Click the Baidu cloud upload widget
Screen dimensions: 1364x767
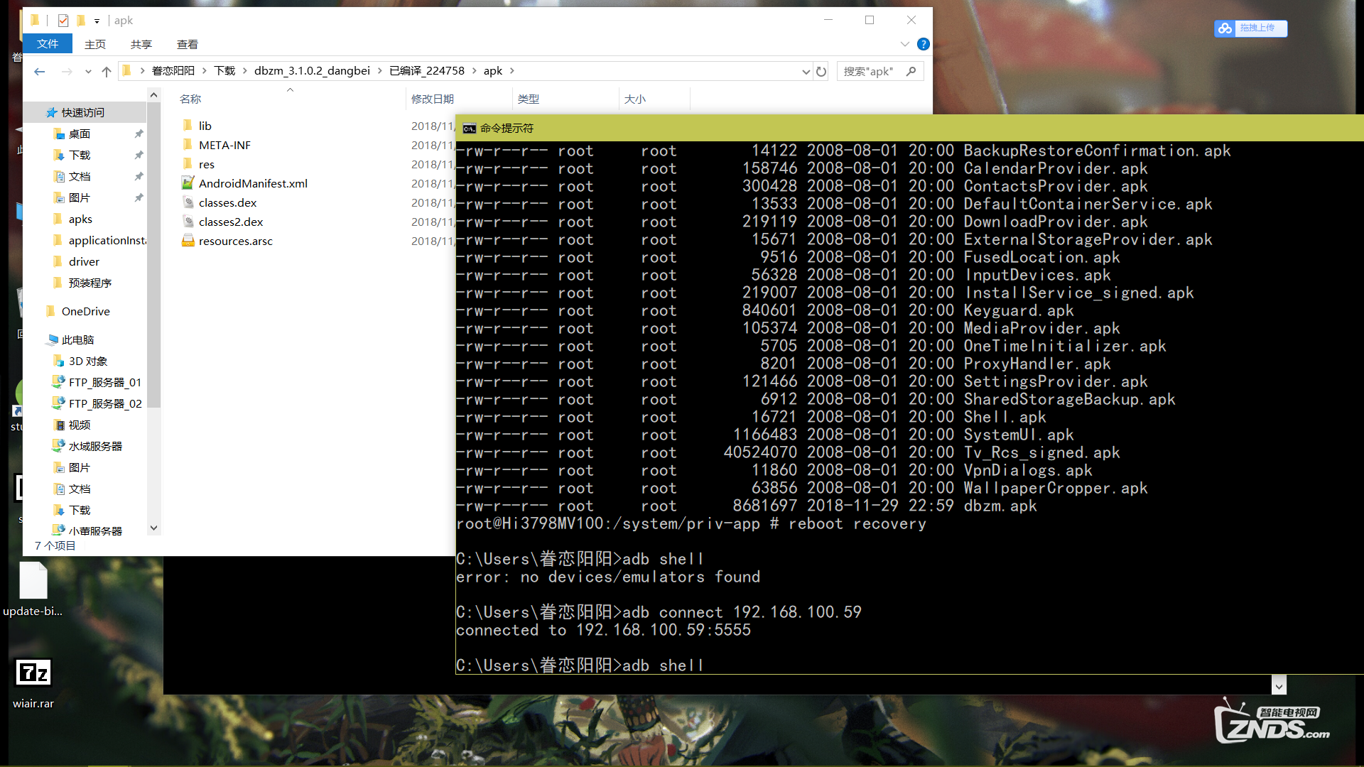[1250, 28]
